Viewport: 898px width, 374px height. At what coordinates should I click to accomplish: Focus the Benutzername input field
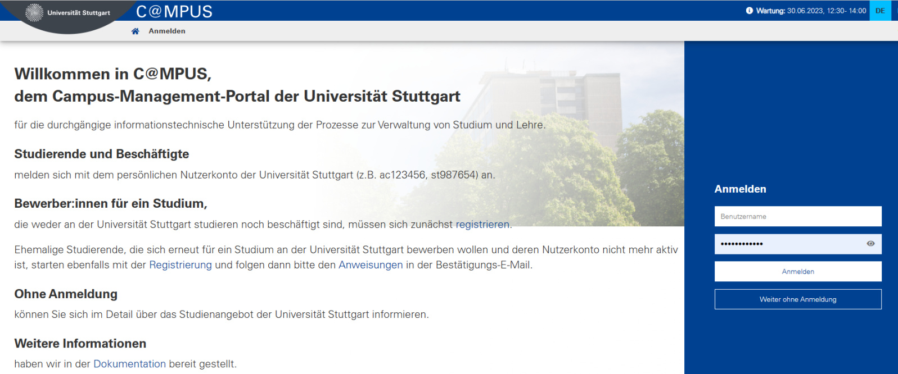[x=797, y=217]
